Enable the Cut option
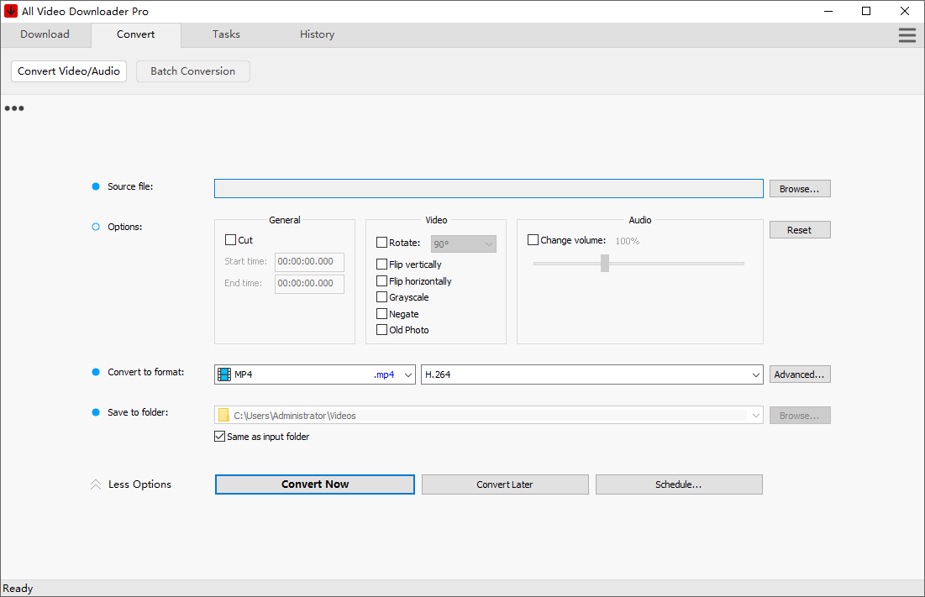This screenshot has width=925, height=597. 231,239
